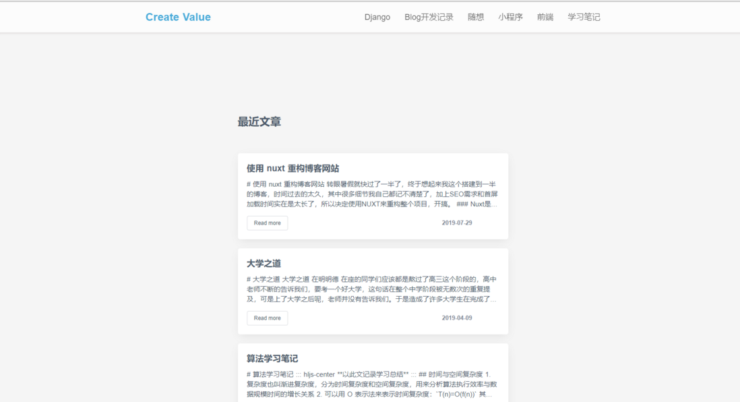Open the 小程序 category page

tap(510, 17)
